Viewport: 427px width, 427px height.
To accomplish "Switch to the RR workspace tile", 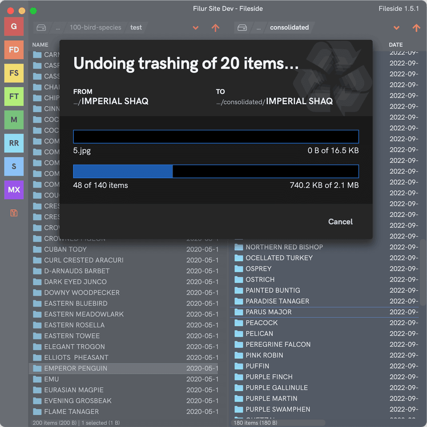I will (x=14, y=143).
